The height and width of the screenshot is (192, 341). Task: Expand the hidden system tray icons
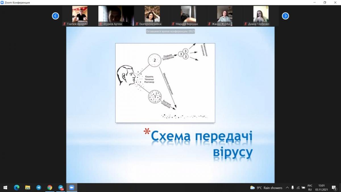[287, 188]
